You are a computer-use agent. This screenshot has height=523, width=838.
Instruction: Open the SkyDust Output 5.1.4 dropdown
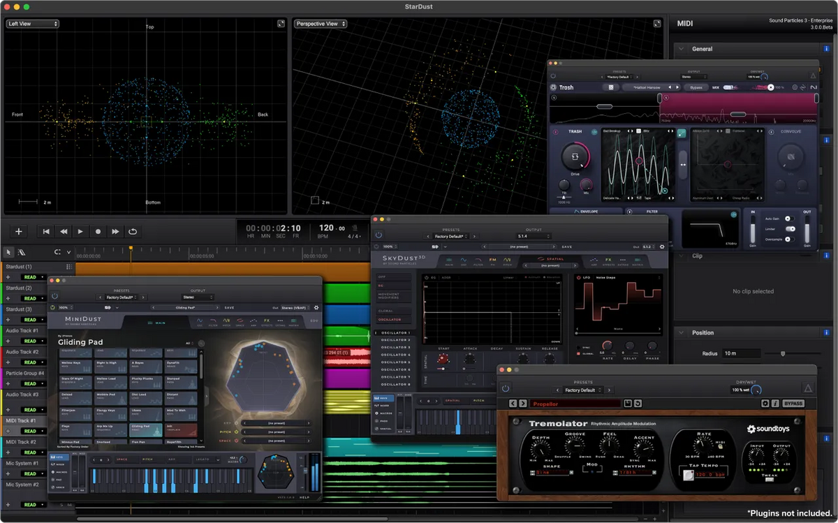click(533, 235)
